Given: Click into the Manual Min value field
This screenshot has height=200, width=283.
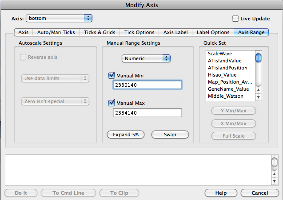Looking at the screenshot, I should click(147, 85).
